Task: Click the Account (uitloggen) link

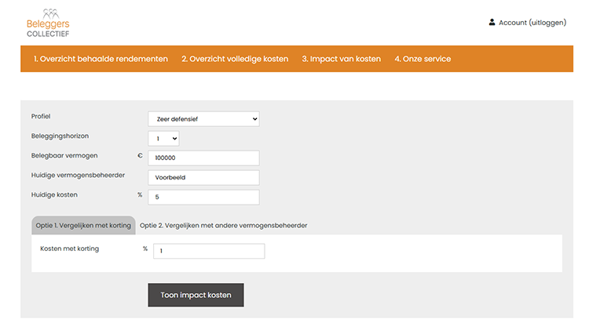Action: [532, 23]
